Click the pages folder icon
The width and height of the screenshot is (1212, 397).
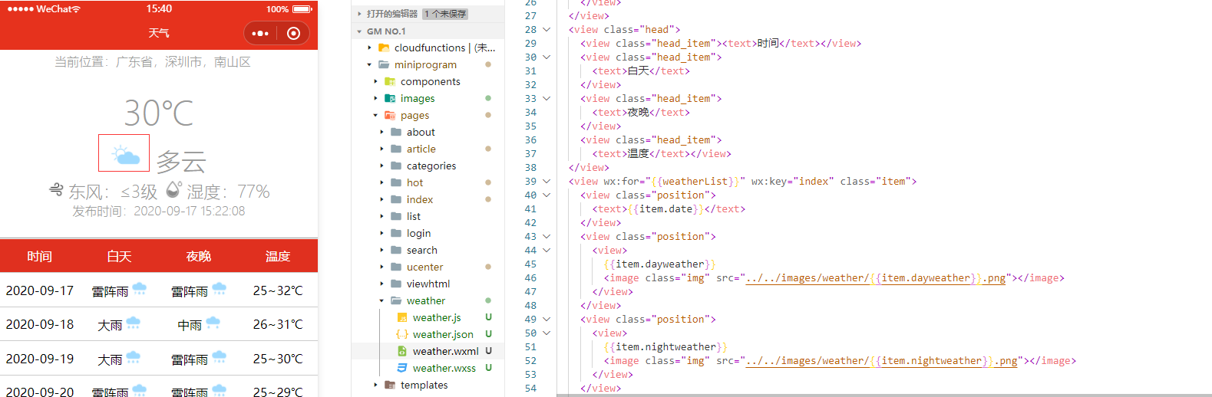(390, 115)
